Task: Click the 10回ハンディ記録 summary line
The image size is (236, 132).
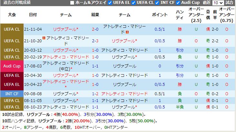Action: pos(80,121)
